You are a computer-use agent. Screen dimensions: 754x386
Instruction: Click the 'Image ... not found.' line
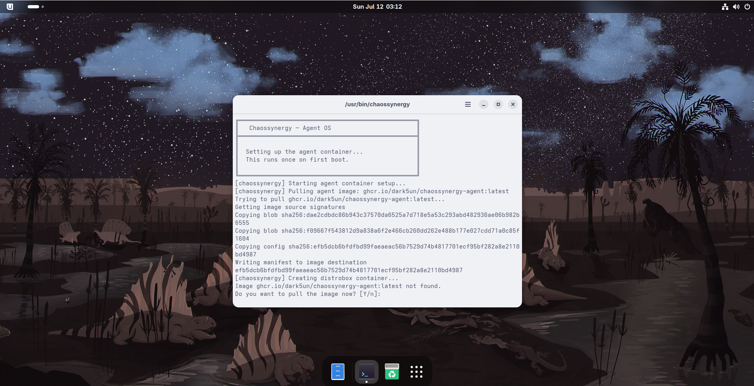click(x=338, y=286)
